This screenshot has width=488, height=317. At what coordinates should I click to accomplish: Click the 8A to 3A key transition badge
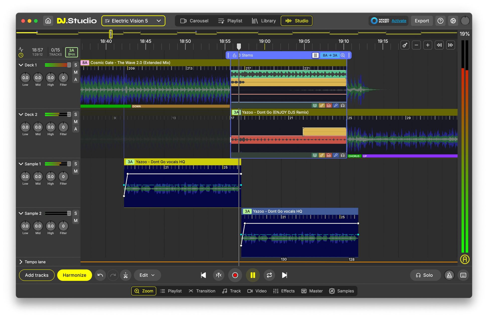click(x=330, y=55)
